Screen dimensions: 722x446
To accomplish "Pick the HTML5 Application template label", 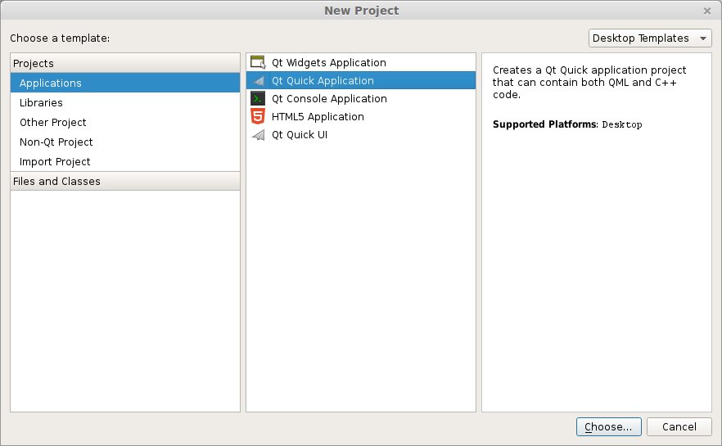I will (318, 117).
